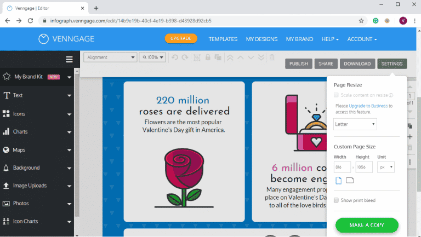Click the redo arrow in toolbar
Screen dimensions: 421x237
point(185,57)
